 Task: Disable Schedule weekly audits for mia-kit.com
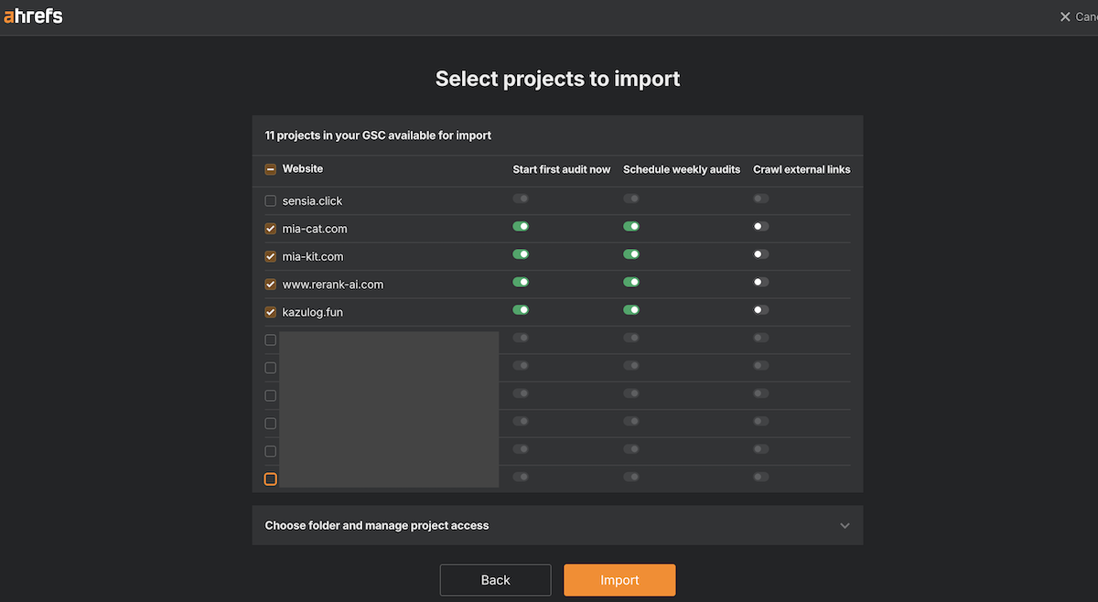(x=630, y=253)
